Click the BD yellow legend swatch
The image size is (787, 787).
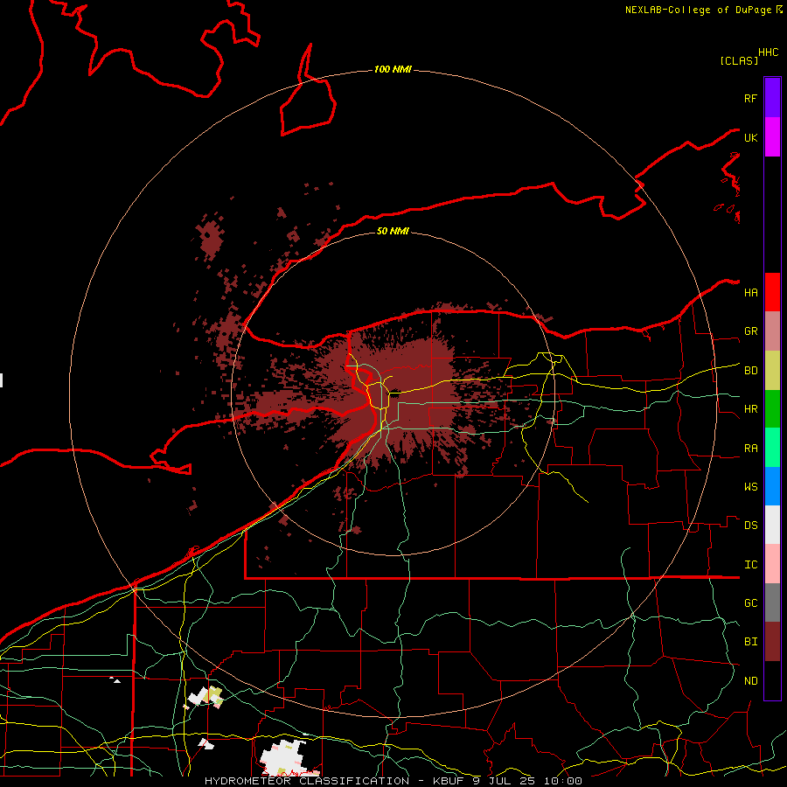point(772,370)
